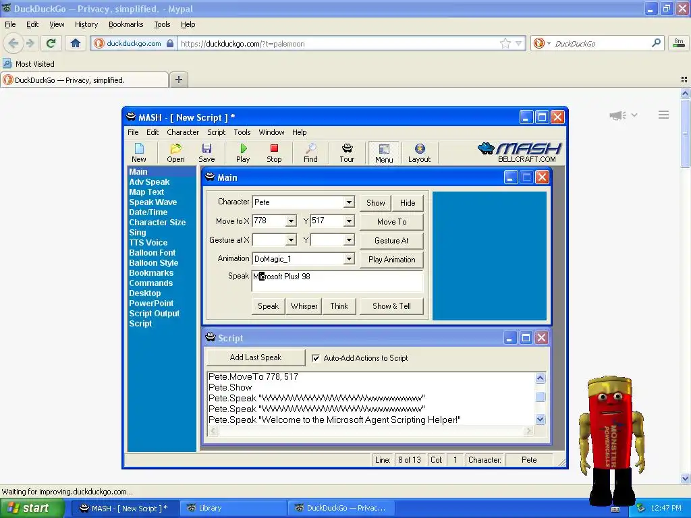Go to the browser home page icon
Screen dimensions: 691x518
(x=76, y=43)
